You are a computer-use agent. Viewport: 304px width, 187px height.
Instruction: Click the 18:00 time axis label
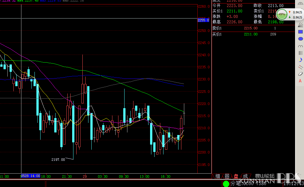(x=46, y=176)
